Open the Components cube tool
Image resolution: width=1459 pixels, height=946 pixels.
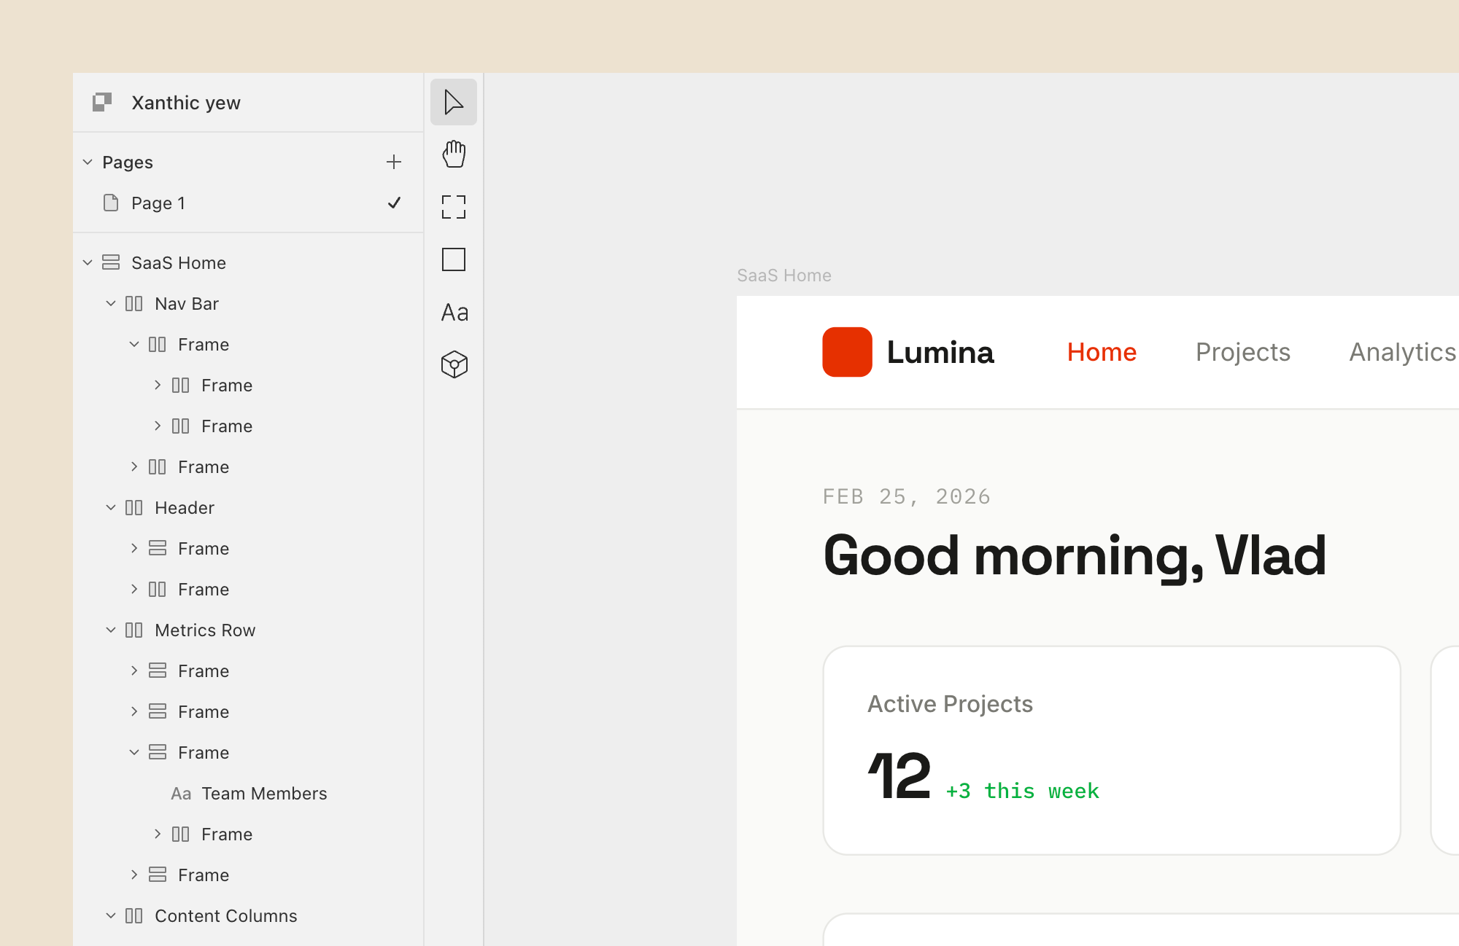coord(454,364)
